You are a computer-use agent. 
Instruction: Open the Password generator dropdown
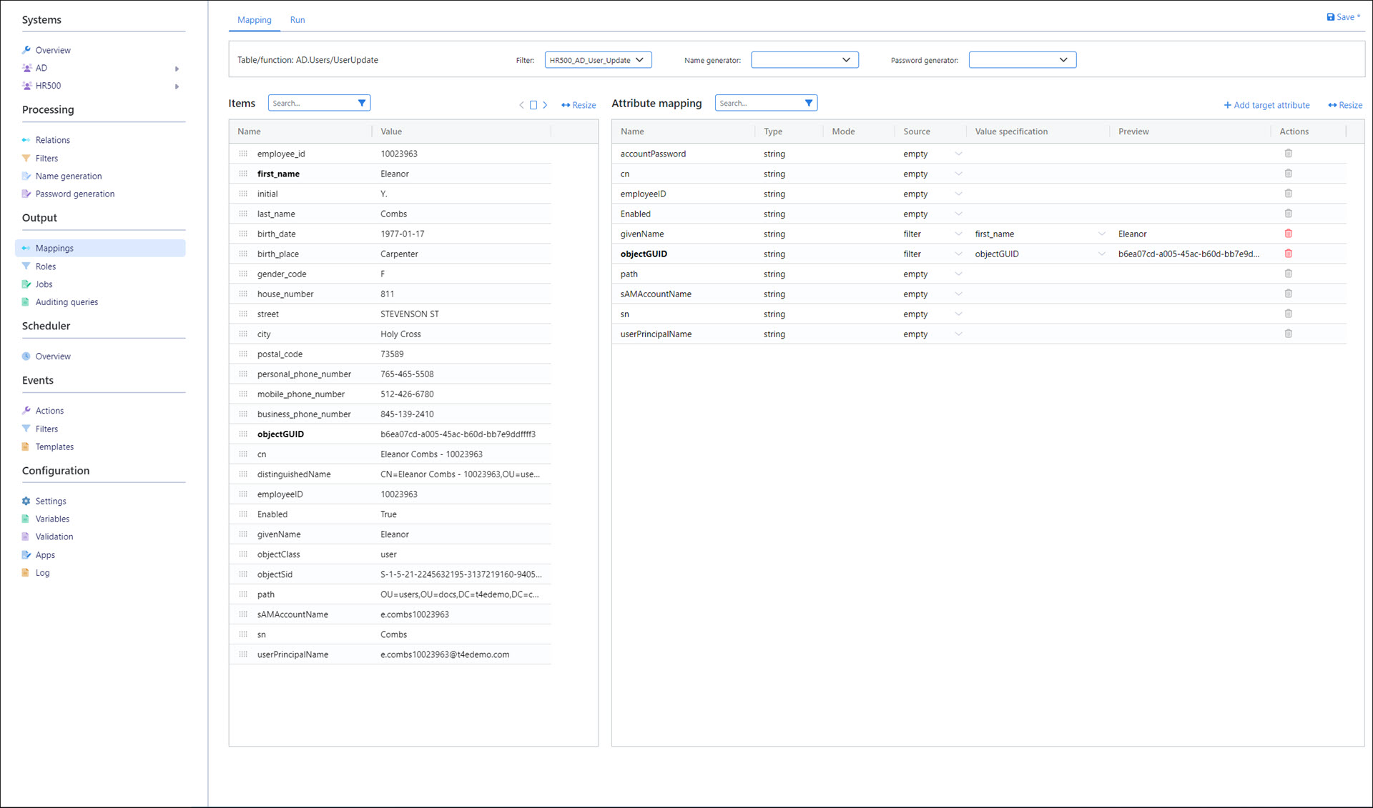point(1022,60)
